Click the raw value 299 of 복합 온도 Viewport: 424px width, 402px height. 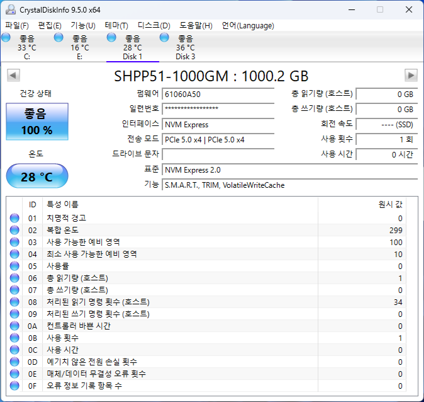pyautogui.click(x=396, y=230)
